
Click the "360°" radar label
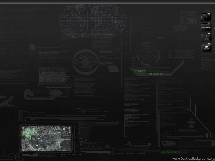pos(160,37)
